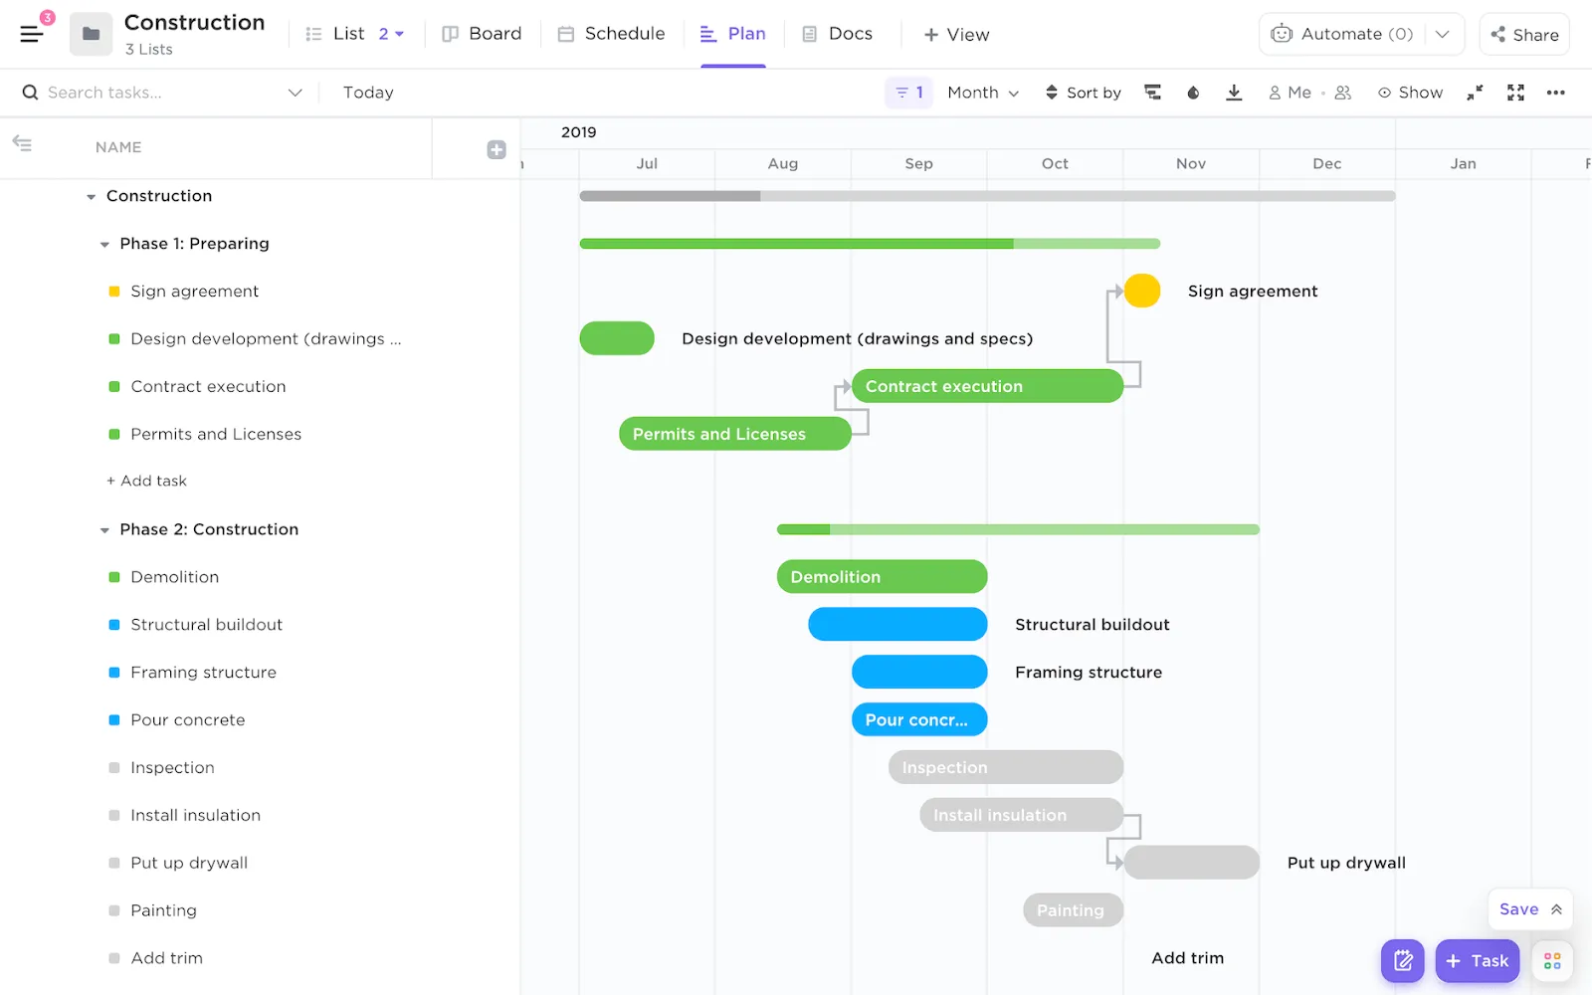Click yellow status square for Sign agreement
Viewport: 1592px width, 995px height.
coord(114,292)
